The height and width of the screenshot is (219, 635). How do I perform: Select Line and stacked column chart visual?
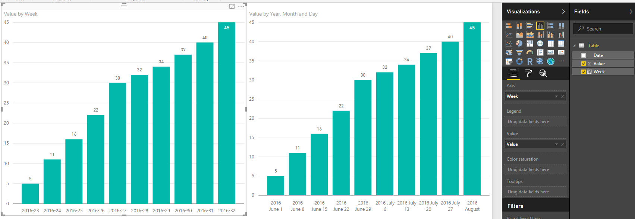point(540,35)
